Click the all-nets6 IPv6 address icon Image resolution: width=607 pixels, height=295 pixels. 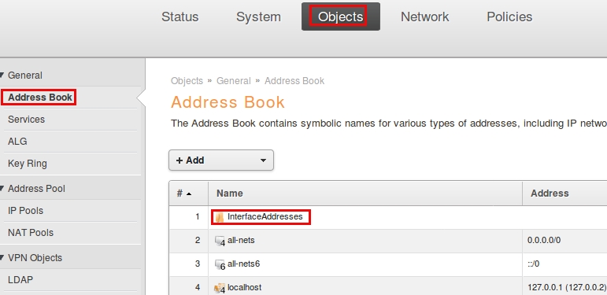click(220, 265)
